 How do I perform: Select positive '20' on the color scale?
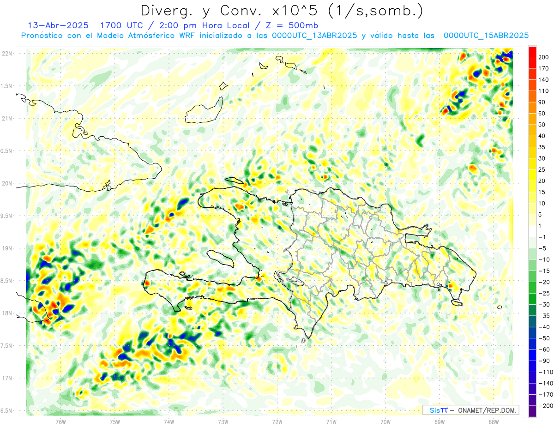pos(542,181)
